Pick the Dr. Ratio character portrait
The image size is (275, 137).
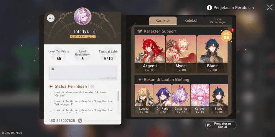(x=162, y=99)
